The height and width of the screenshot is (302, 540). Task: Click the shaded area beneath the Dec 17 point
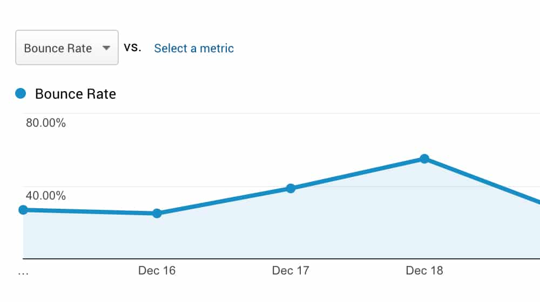click(x=291, y=226)
